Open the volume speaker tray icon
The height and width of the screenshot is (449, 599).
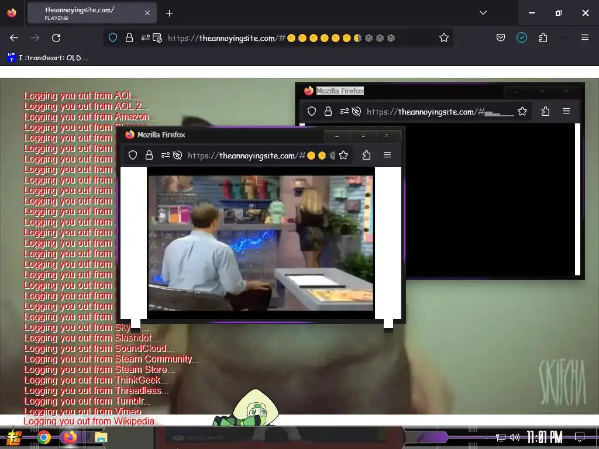515,437
